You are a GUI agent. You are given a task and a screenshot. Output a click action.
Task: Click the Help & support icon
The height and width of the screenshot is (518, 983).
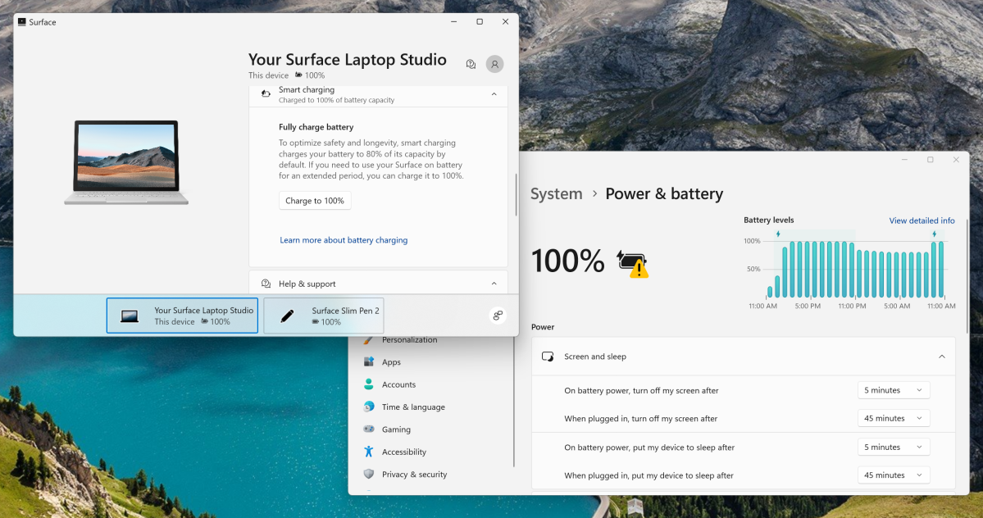pos(266,284)
